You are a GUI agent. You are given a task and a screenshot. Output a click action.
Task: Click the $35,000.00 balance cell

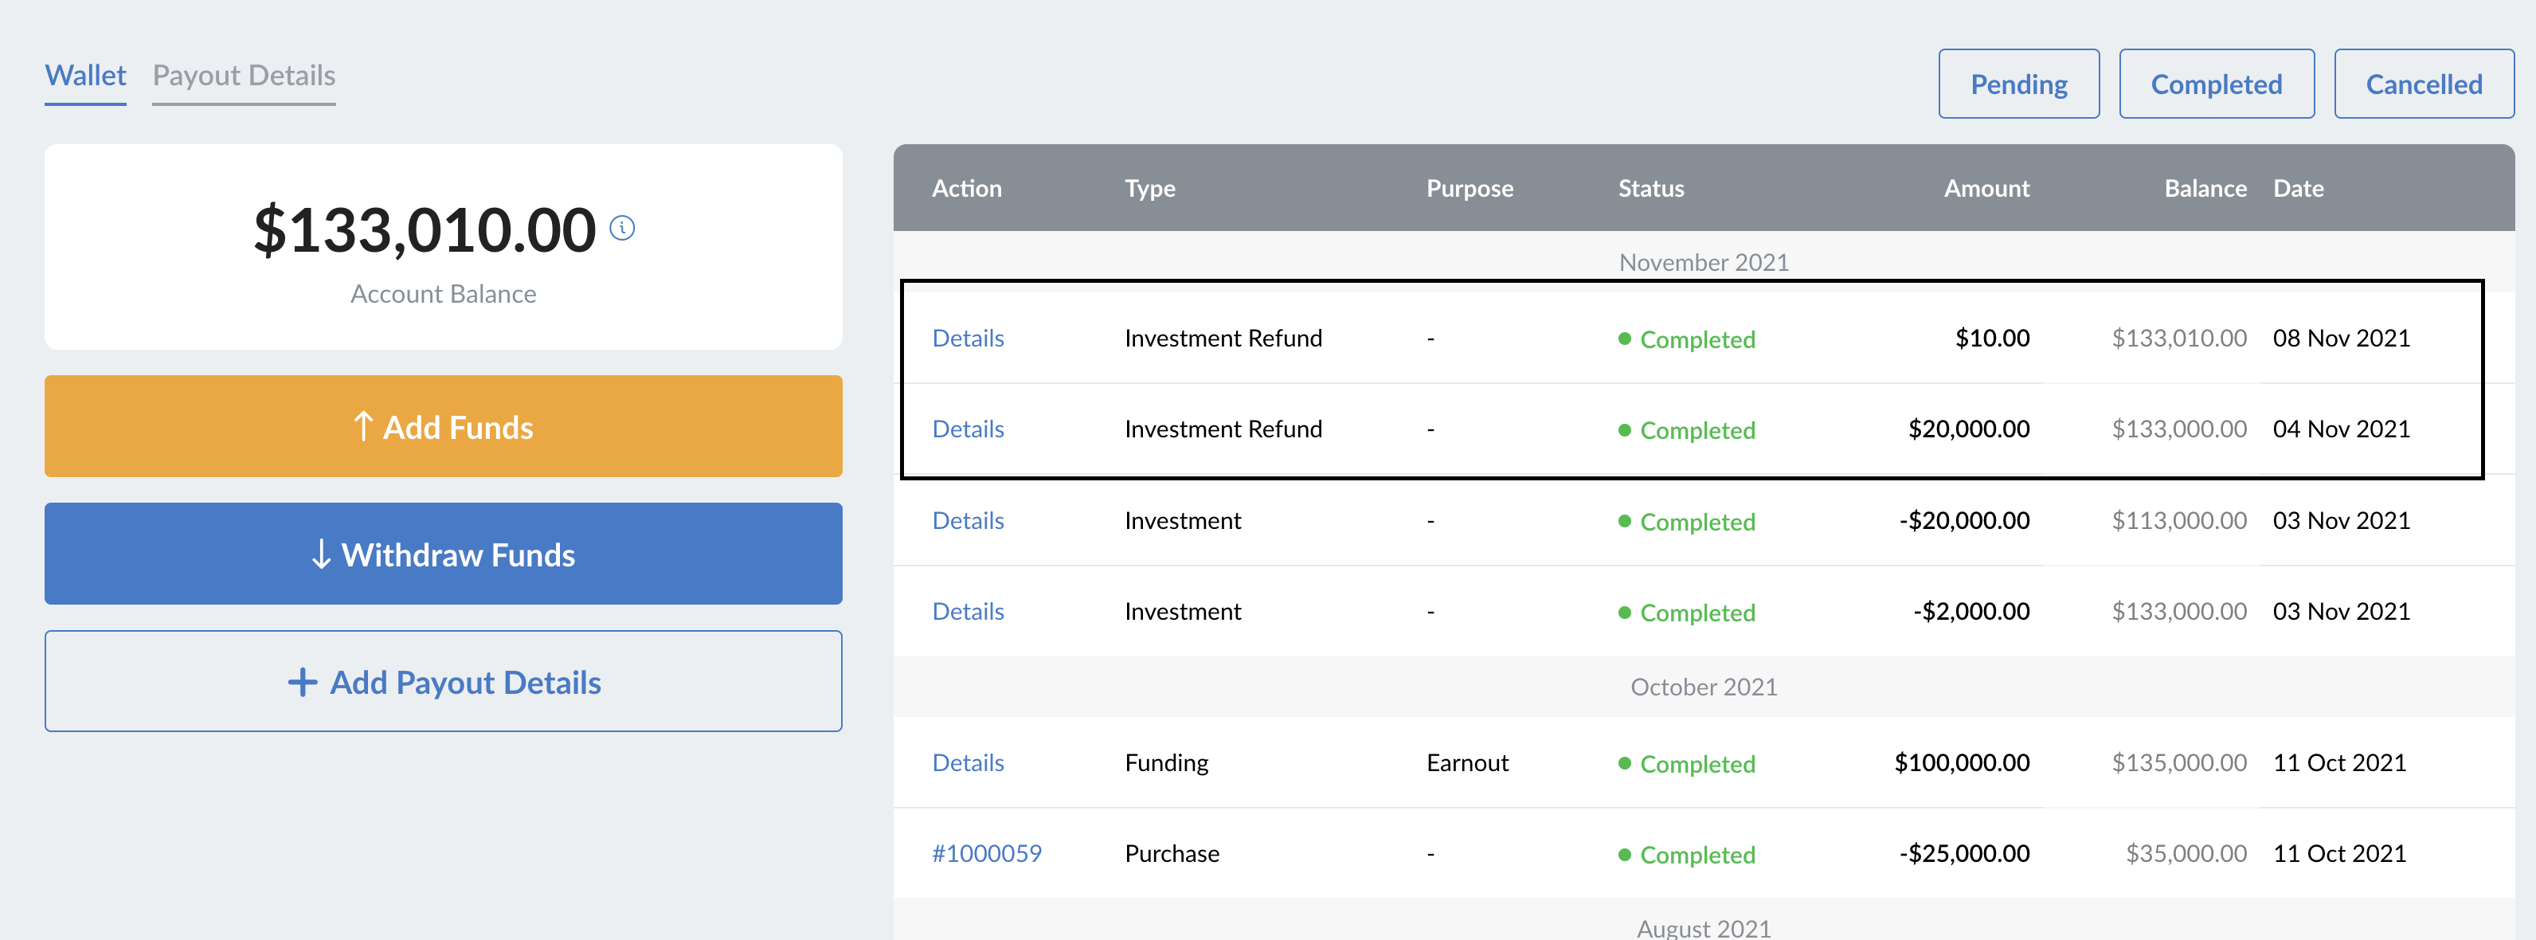(x=2186, y=853)
